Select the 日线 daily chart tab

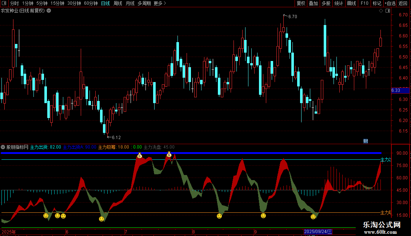click(x=105, y=3)
